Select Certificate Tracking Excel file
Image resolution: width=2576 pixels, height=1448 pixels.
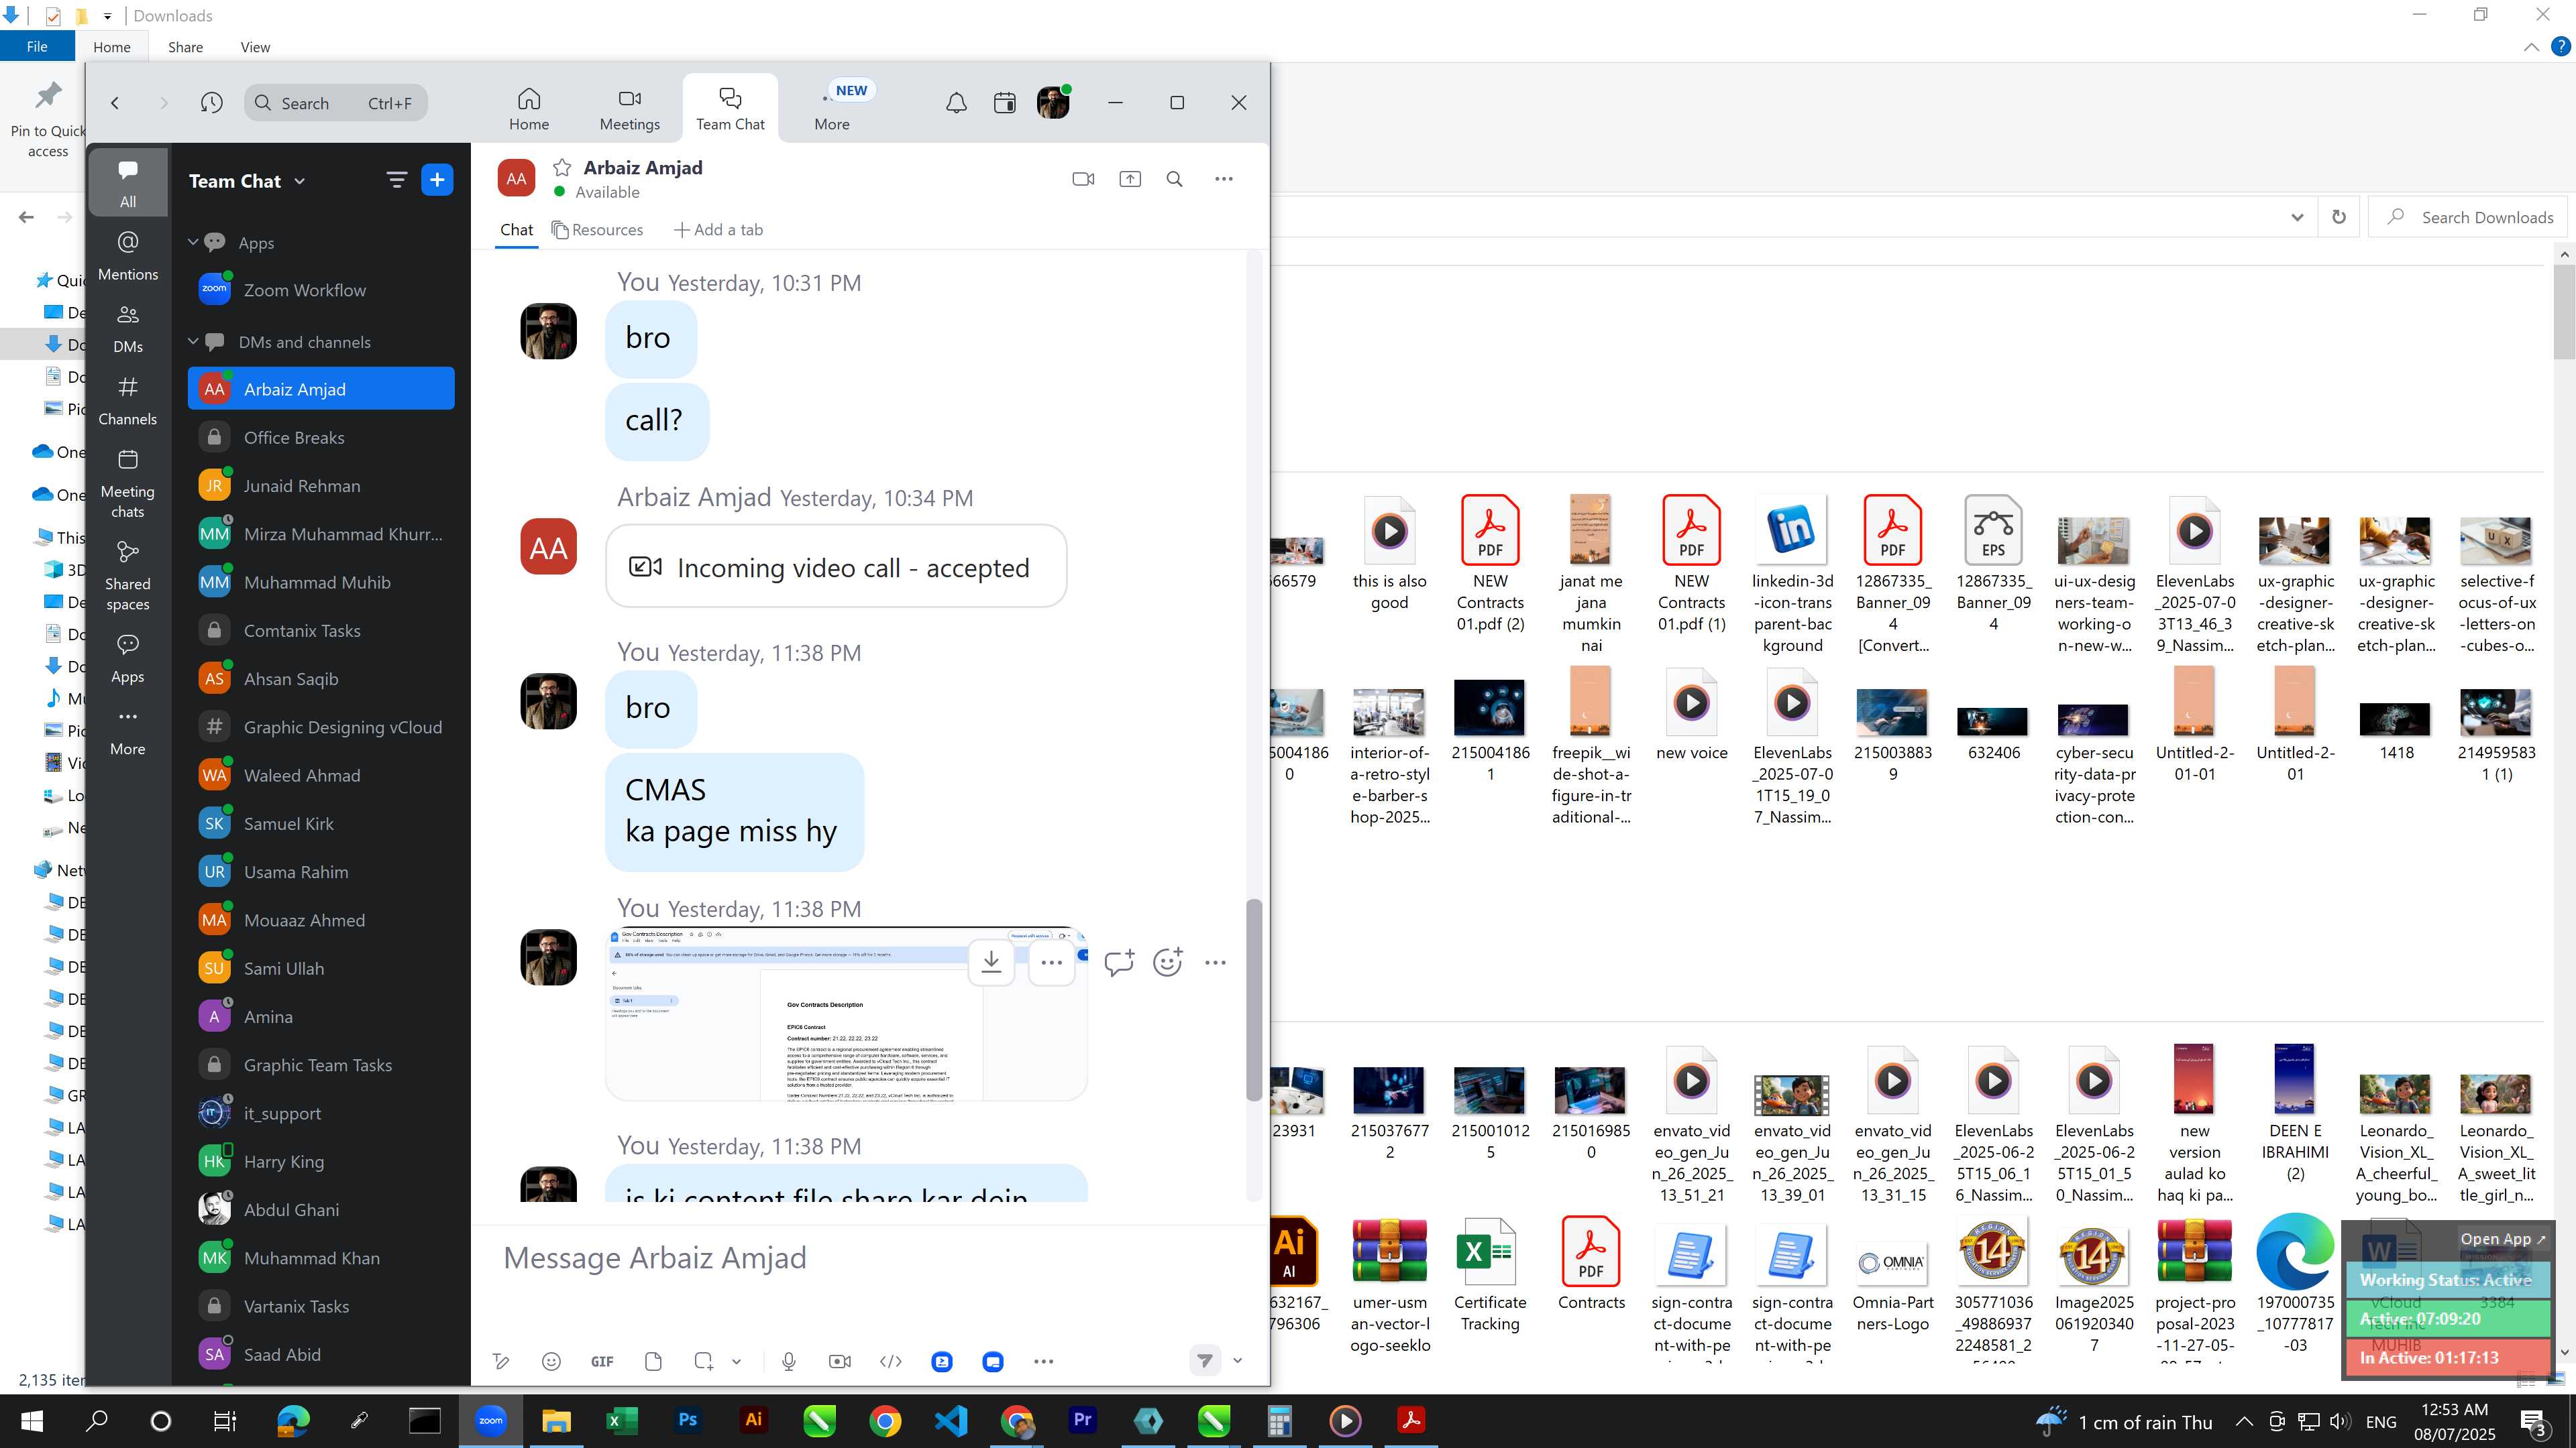[1490, 1276]
